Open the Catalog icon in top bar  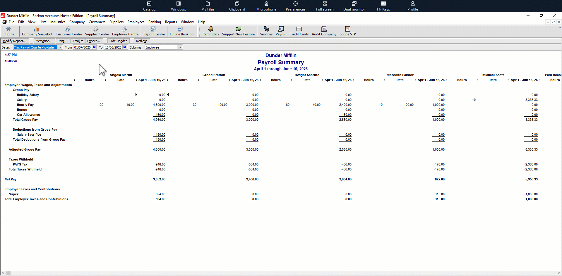click(149, 6)
